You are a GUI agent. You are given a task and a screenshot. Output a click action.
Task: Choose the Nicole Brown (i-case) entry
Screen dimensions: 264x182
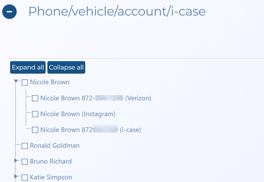(90, 130)
